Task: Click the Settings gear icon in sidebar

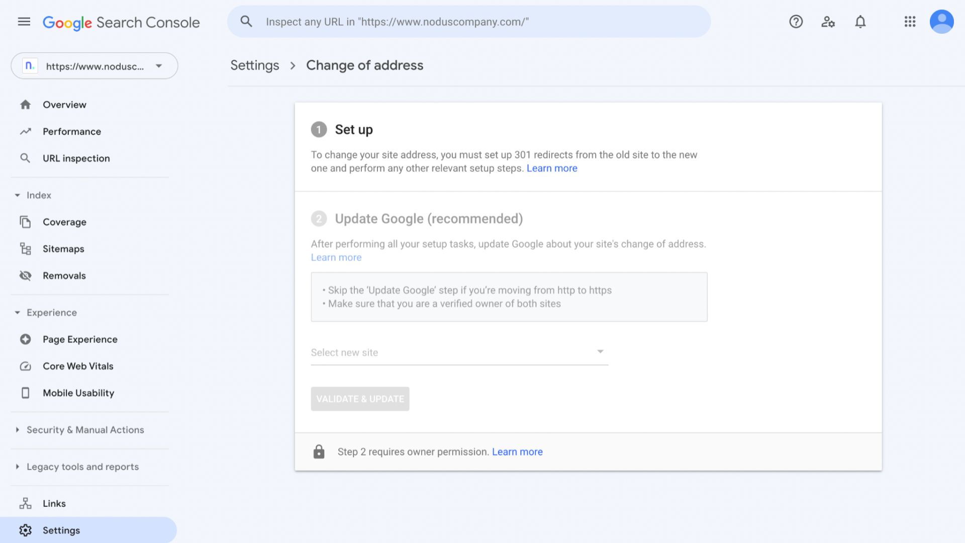Action: point(25,530)
